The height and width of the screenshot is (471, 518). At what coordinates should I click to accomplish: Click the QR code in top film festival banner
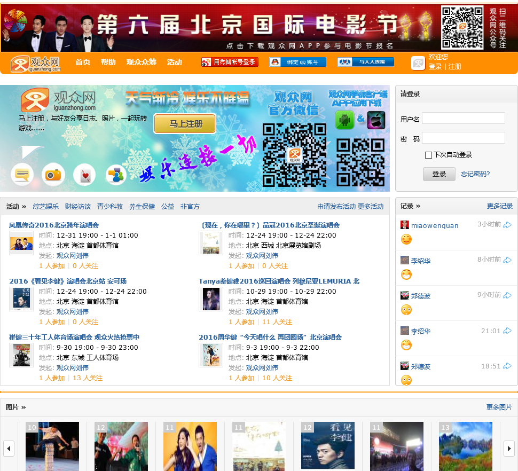(462, 27)
